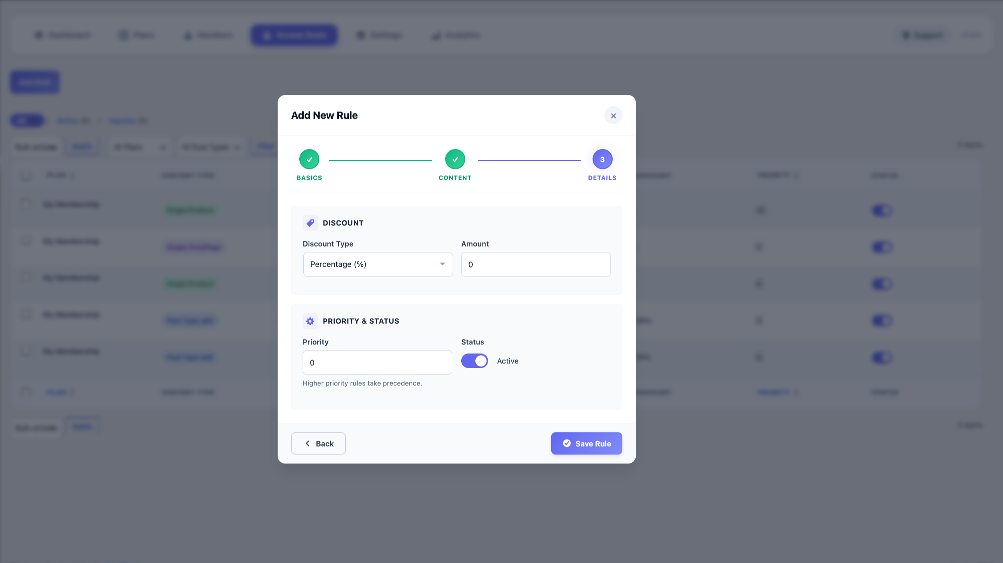Click the "Add New Rule" dialog title
Viewport: 1003px width, 563px height.
(324, 115)
